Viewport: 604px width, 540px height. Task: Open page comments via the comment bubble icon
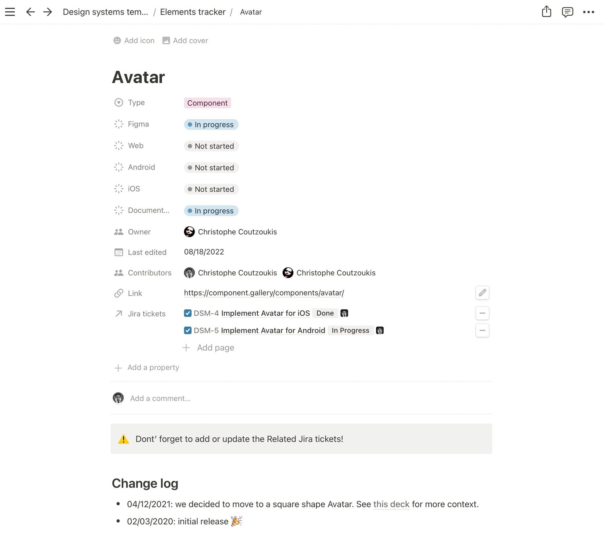tap(567, 12)
